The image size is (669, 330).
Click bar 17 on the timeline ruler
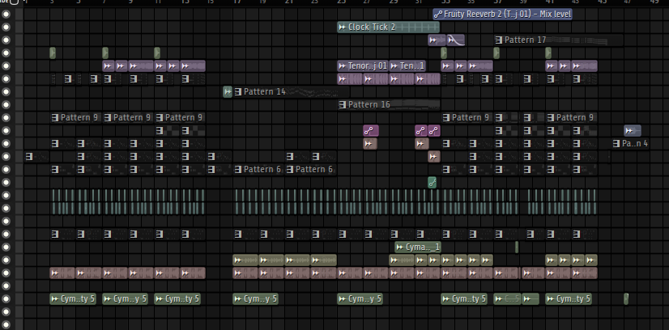coord(236,2)
